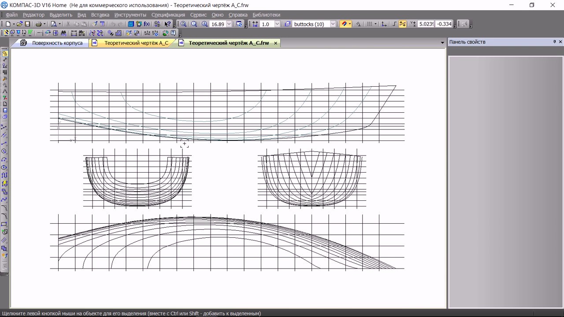Close the Панель свойств panel
Viewport: 564px width, 317px height.
560,42
